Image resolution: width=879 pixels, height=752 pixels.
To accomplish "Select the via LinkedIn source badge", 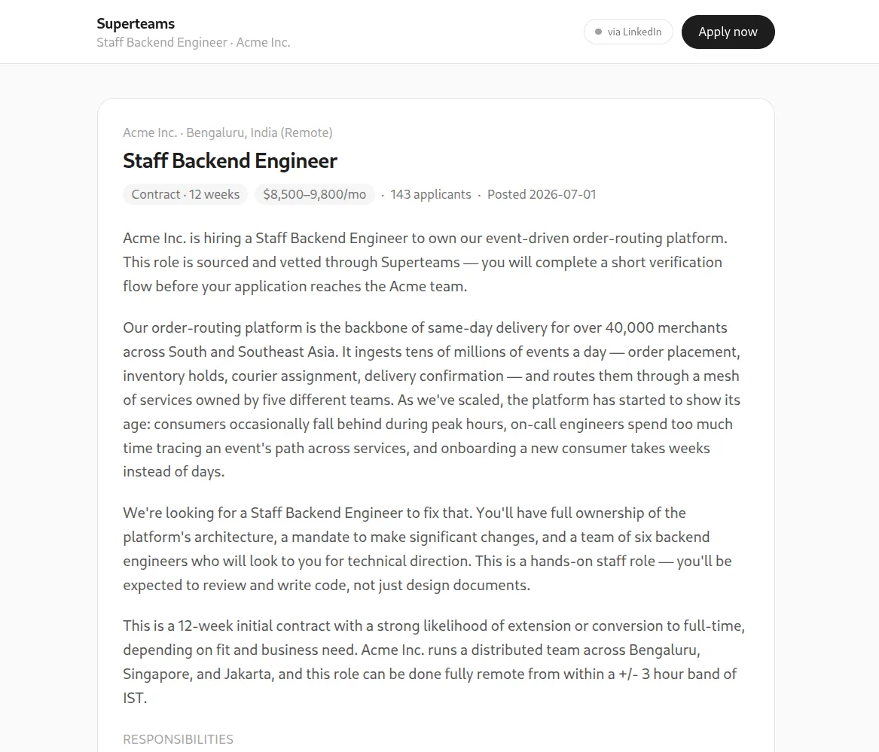I will tap(628, 32).
